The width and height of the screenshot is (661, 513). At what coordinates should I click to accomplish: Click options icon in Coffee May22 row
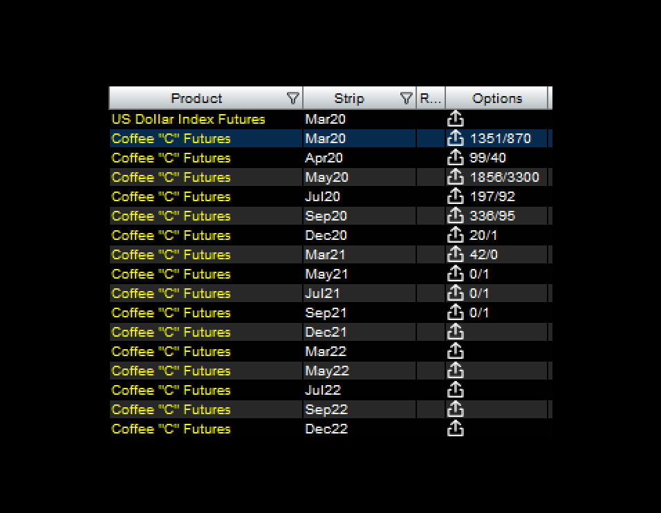[x=455, y=371]
